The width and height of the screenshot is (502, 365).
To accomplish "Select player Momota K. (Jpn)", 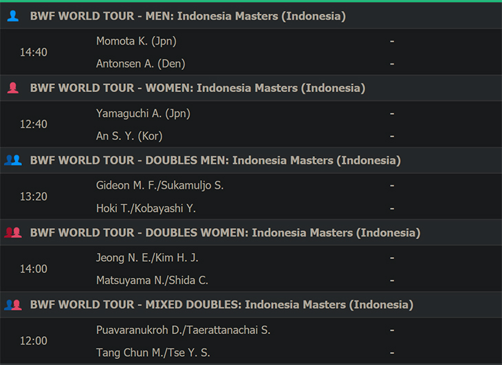I will click(x=136, y=41).
